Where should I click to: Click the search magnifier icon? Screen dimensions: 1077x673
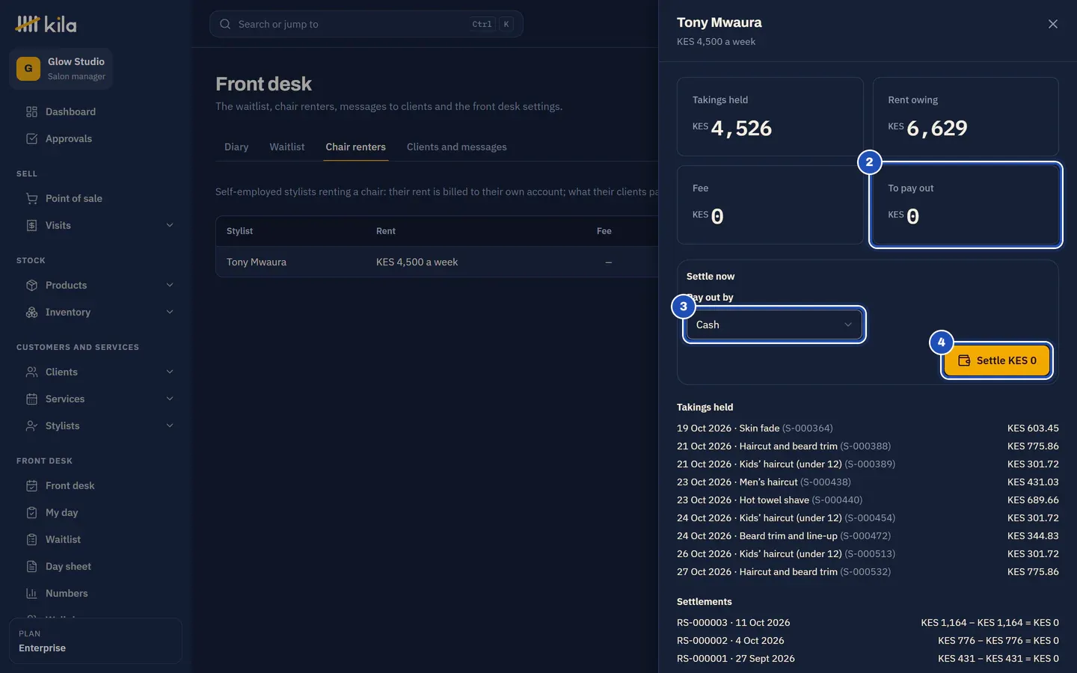click(225, 25)
